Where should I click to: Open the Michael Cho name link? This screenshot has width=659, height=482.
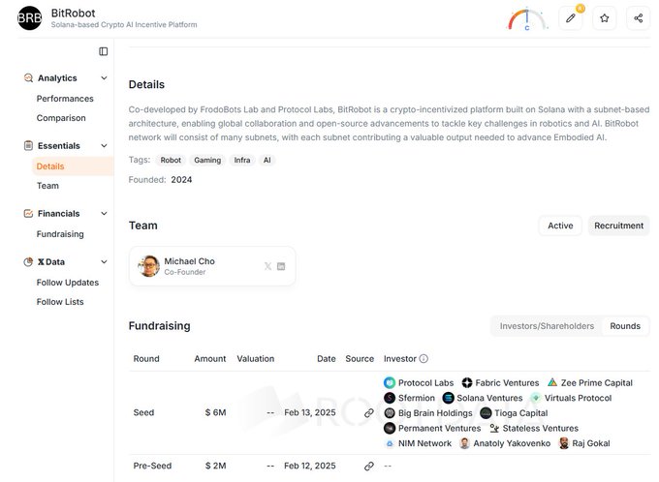coord(190,261)
